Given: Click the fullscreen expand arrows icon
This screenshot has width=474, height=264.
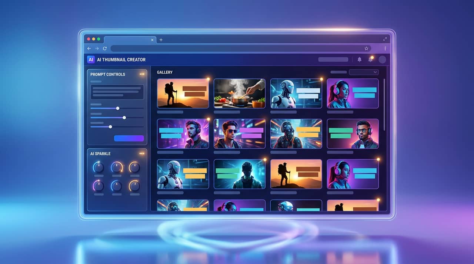Looking at the screenshot, I should (x=385, y=39).
